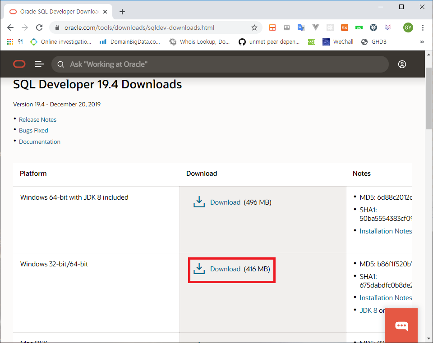Click the scrollbar up arrow
Viewport: 433px width, 343px height.
pyautogui.click(x=428, y=55)
